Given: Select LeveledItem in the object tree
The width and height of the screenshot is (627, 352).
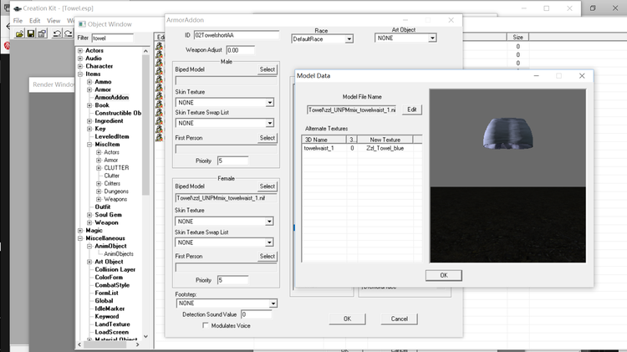Looking at the screenshot, I should click(x=111, y=137).
